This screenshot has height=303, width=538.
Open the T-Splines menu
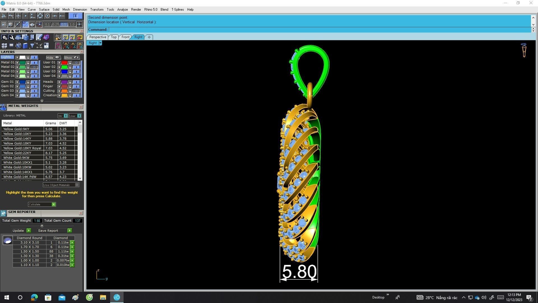(x=178, y=10)
